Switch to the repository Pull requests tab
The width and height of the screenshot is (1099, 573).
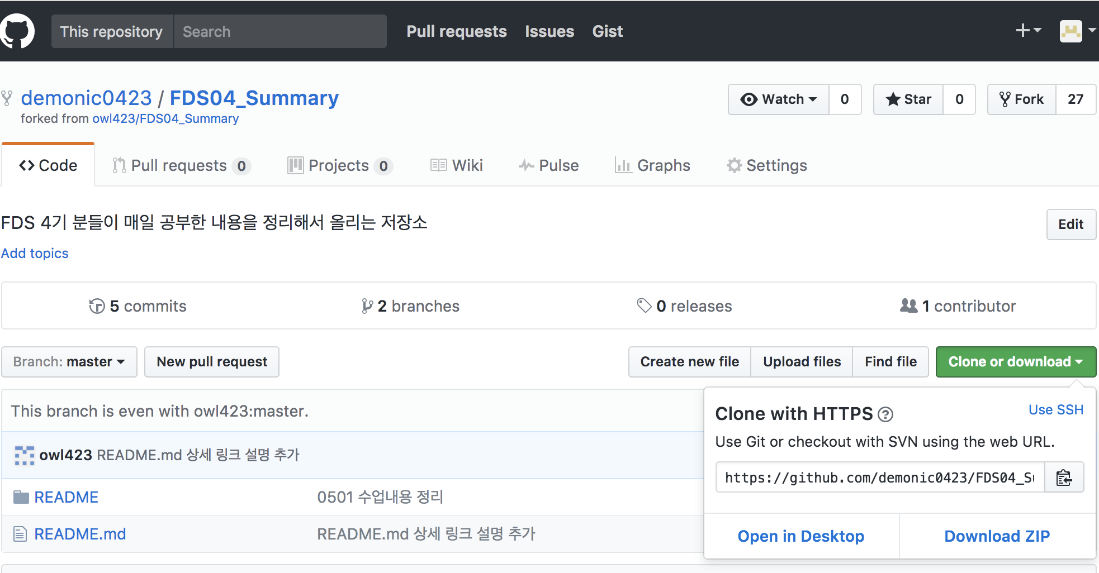click(181, 166)
